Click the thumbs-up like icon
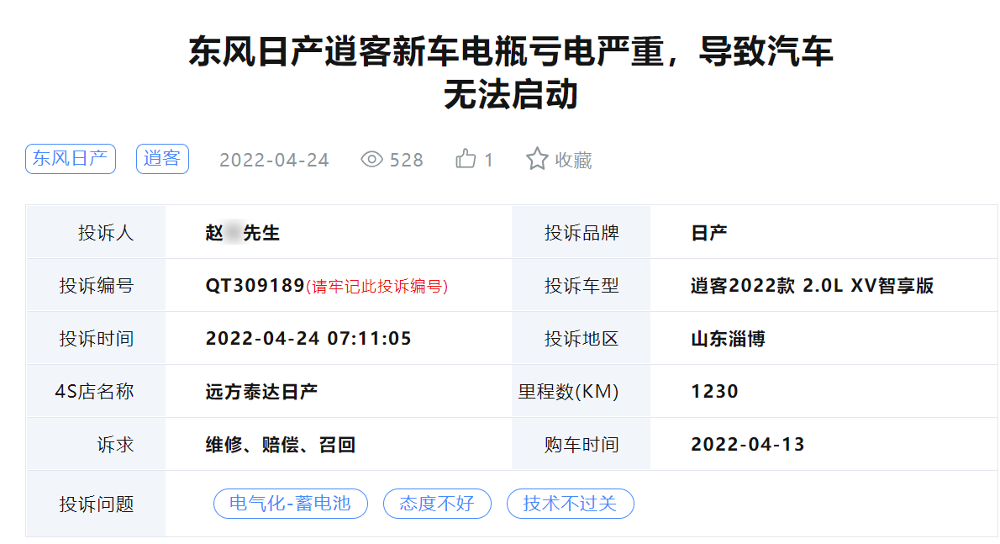The width and height of the screenshot is (1000, 544). pos(466,159)
